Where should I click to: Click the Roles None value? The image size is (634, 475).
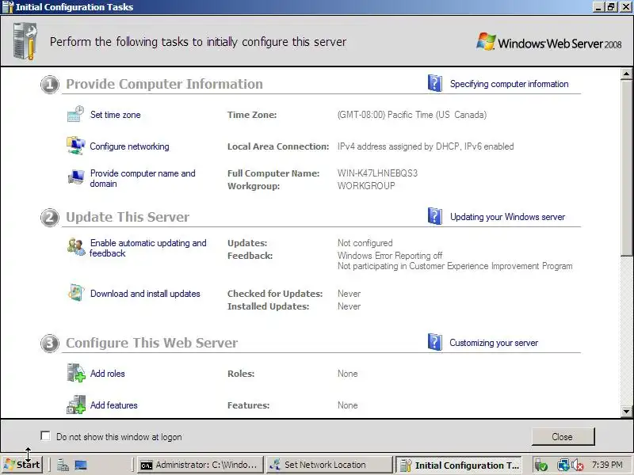(348, 374)
